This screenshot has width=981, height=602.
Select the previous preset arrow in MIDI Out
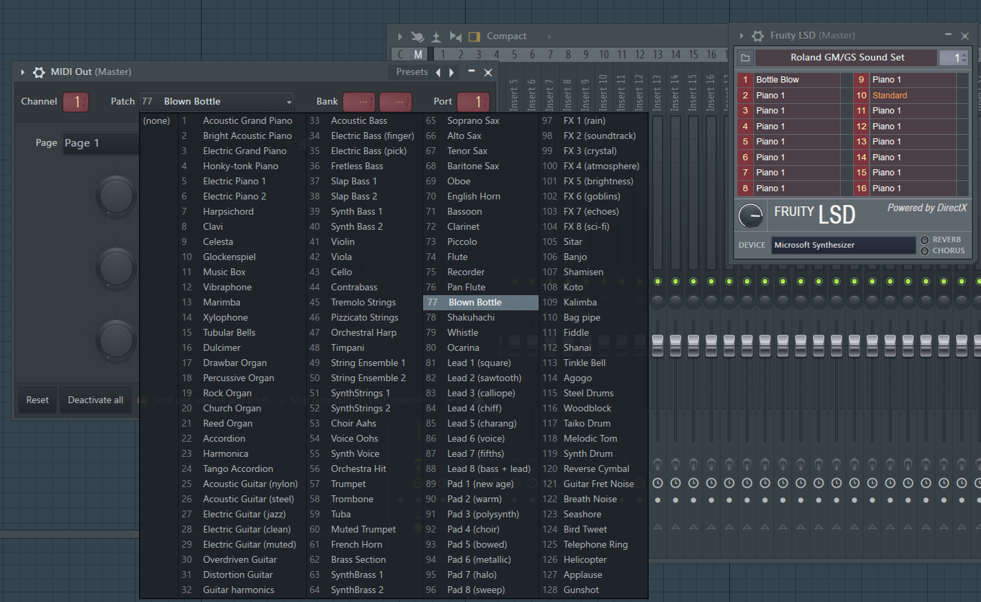438,72
